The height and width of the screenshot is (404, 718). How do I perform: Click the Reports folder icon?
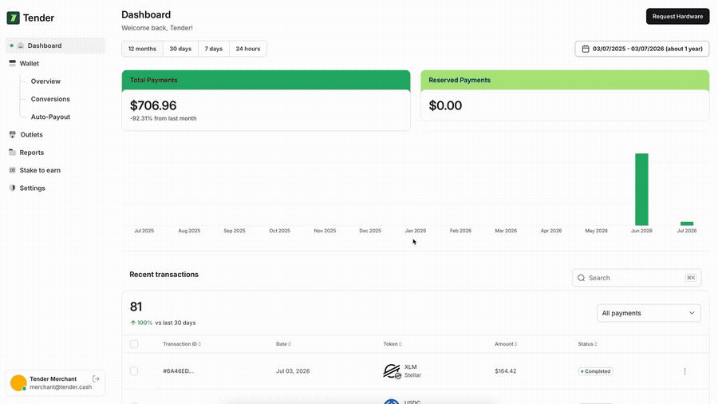12,152
